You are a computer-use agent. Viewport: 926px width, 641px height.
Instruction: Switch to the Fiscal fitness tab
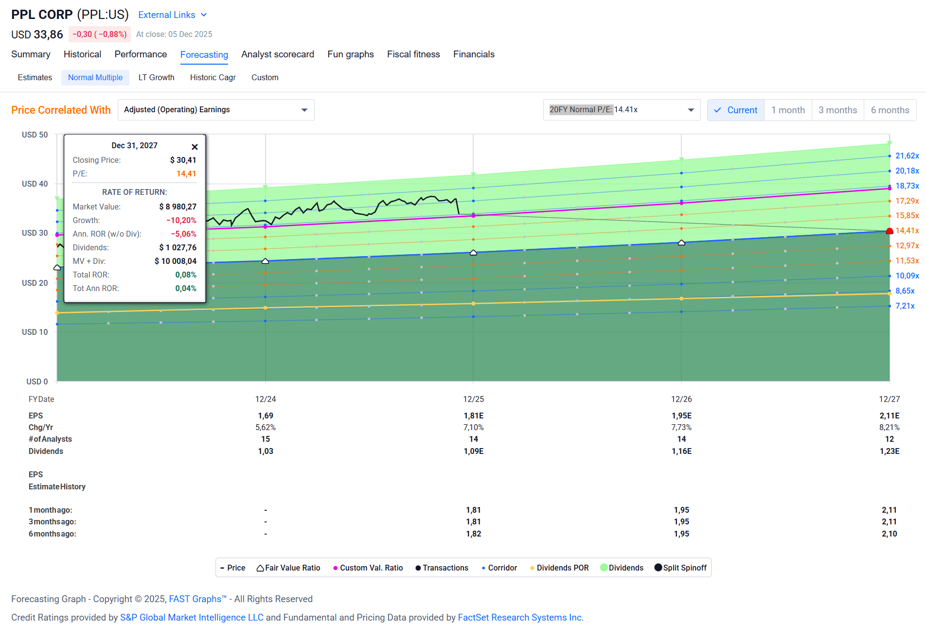tap(413, 54)
